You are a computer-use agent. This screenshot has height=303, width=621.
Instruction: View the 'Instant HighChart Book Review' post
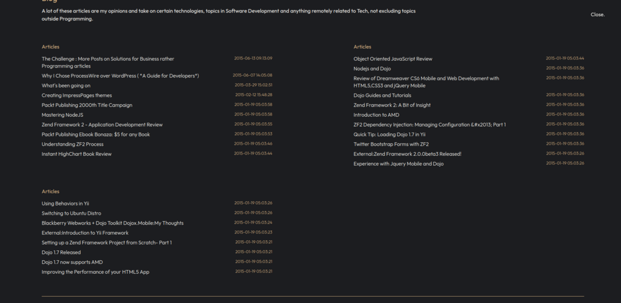click(x=76, y=154)
